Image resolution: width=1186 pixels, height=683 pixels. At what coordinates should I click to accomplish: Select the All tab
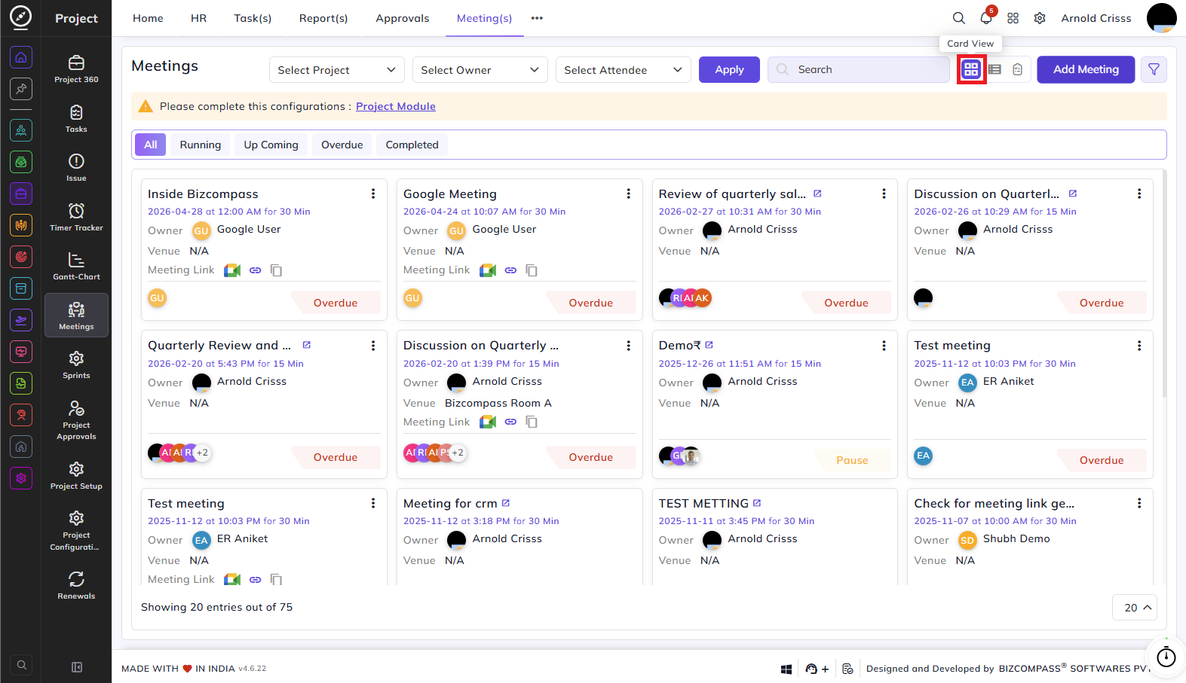[x=151, y=145]
